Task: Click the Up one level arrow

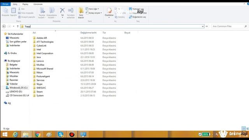Action: click(18, 26)
